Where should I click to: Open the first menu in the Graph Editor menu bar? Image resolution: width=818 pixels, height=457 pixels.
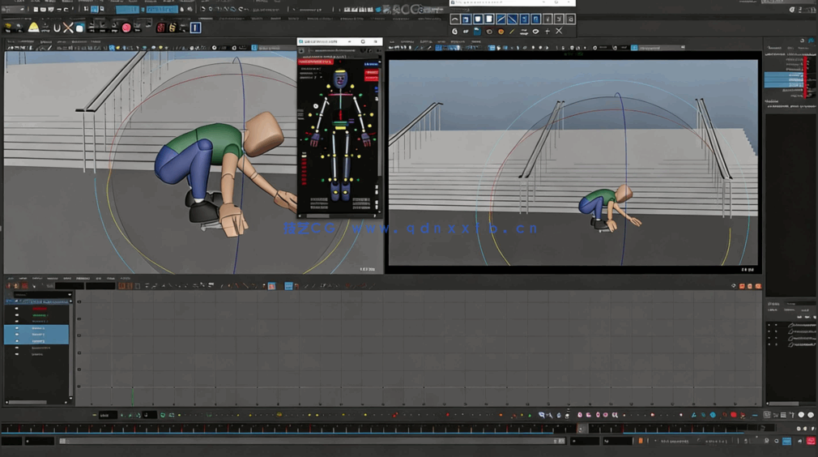11,278
